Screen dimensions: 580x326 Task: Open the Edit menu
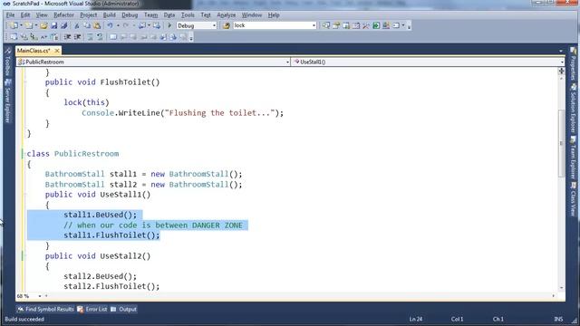[25, 14]
